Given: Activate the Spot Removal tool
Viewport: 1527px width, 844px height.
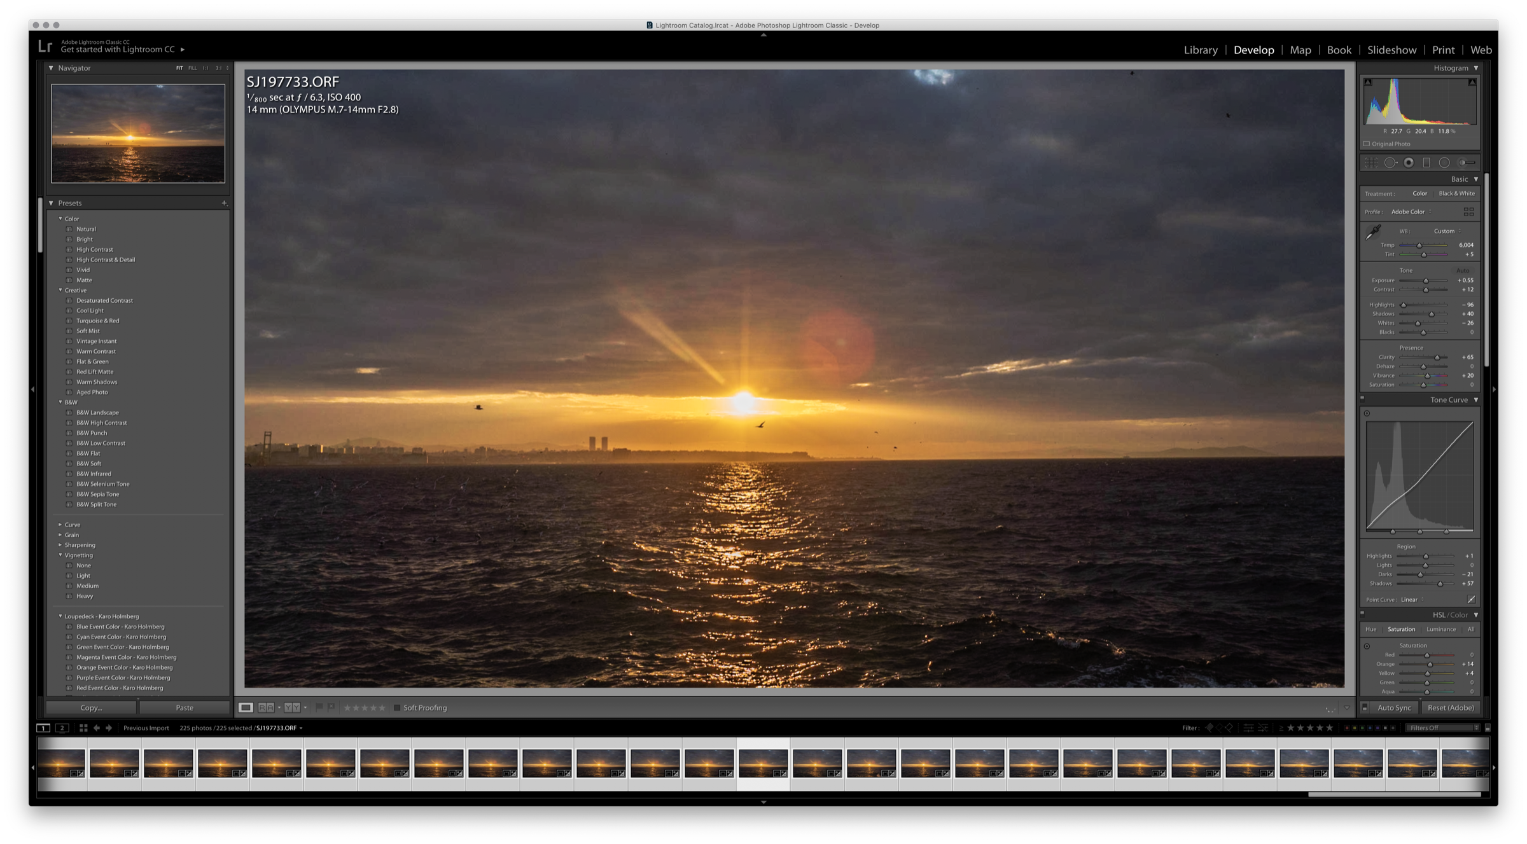Looking at the screenshot, I should 1390,163.
